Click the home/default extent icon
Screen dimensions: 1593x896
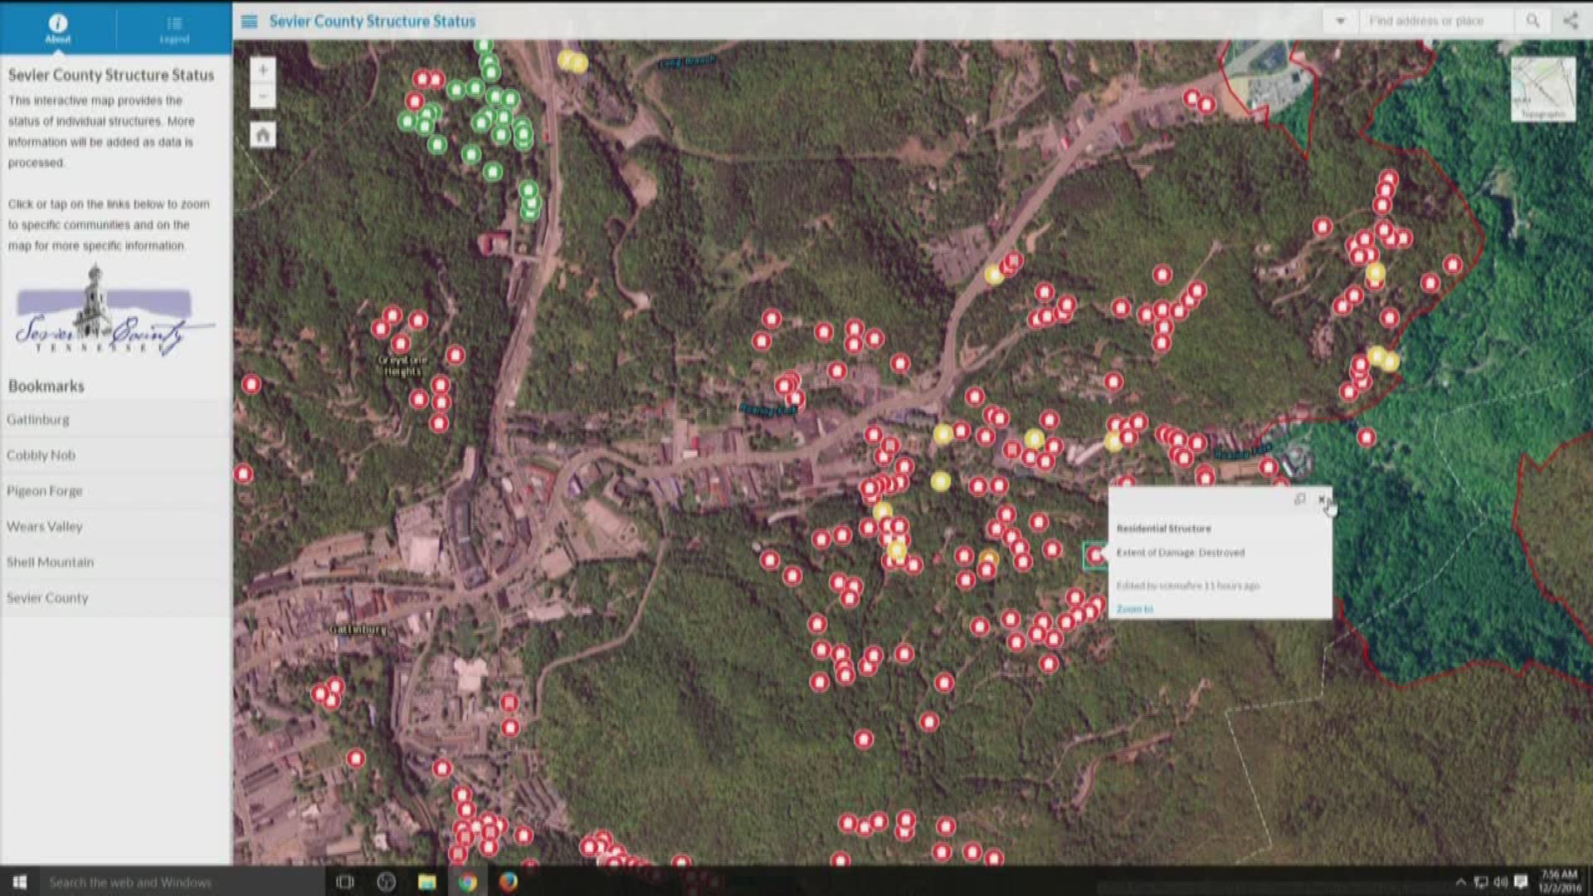[264, 134]
